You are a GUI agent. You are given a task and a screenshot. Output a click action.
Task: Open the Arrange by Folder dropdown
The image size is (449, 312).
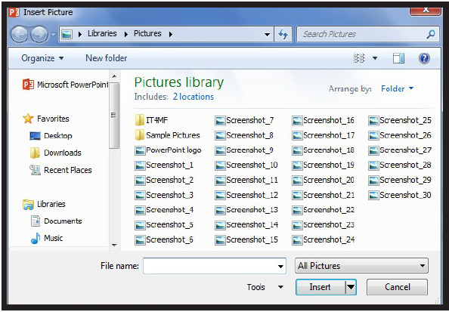point(397,88)
